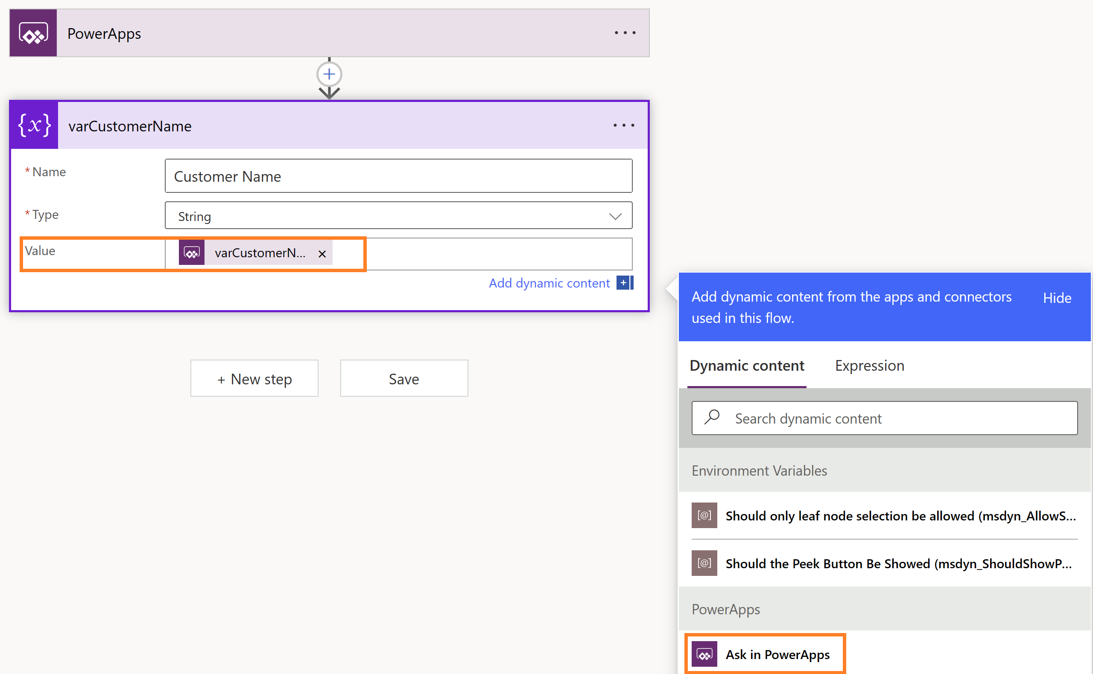Screen dimensions: 1093x674
Task: Click the Save button
Action: point(404,378)
